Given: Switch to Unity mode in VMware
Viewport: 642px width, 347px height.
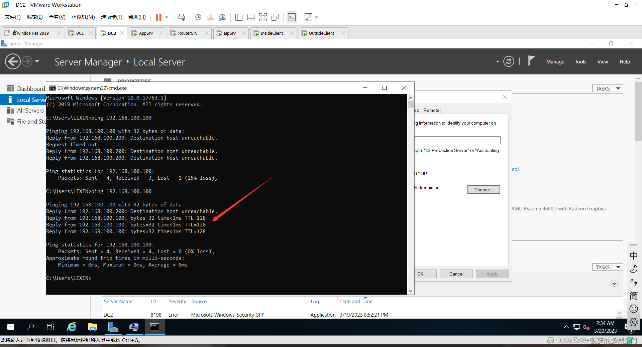Looking at the screenshot, I should [x=275, y=17].
